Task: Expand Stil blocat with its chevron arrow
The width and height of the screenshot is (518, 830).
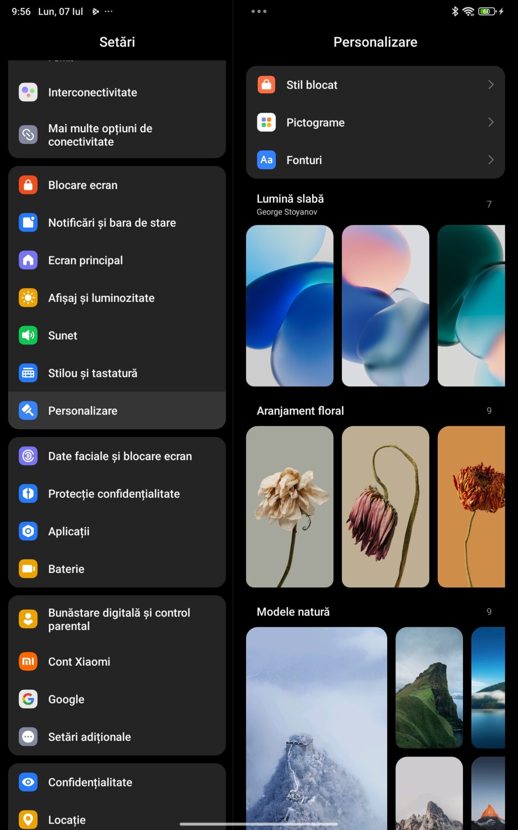Action: tap(491, 85)
